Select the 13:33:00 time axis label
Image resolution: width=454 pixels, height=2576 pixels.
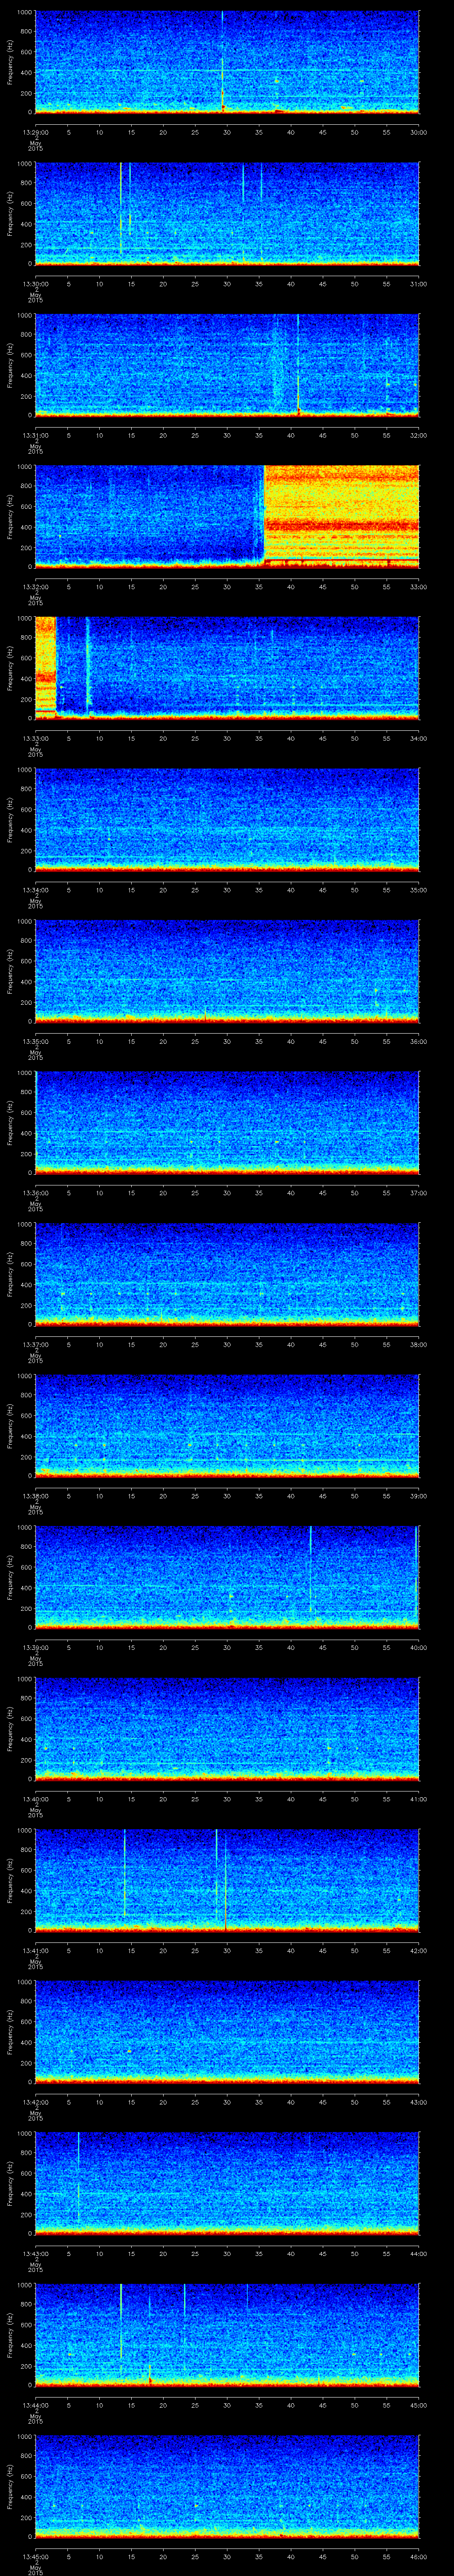tap(35, 738)
